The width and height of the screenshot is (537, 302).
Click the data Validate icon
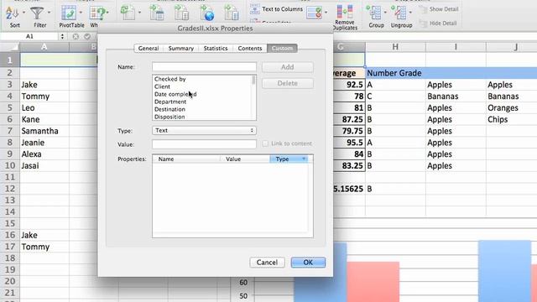315,13
